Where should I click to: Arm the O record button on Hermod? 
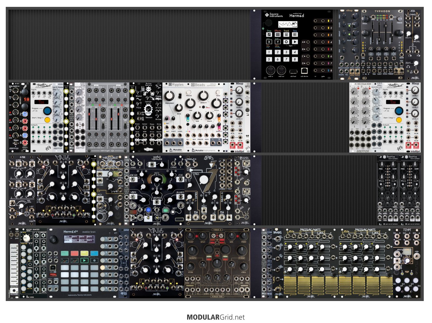click(x=286, y=42)
